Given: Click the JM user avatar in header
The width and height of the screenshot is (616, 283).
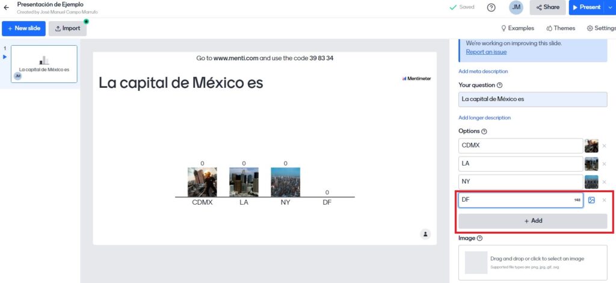Looking at the screenshot, I should pyautogui.click(x=516, y=7).
